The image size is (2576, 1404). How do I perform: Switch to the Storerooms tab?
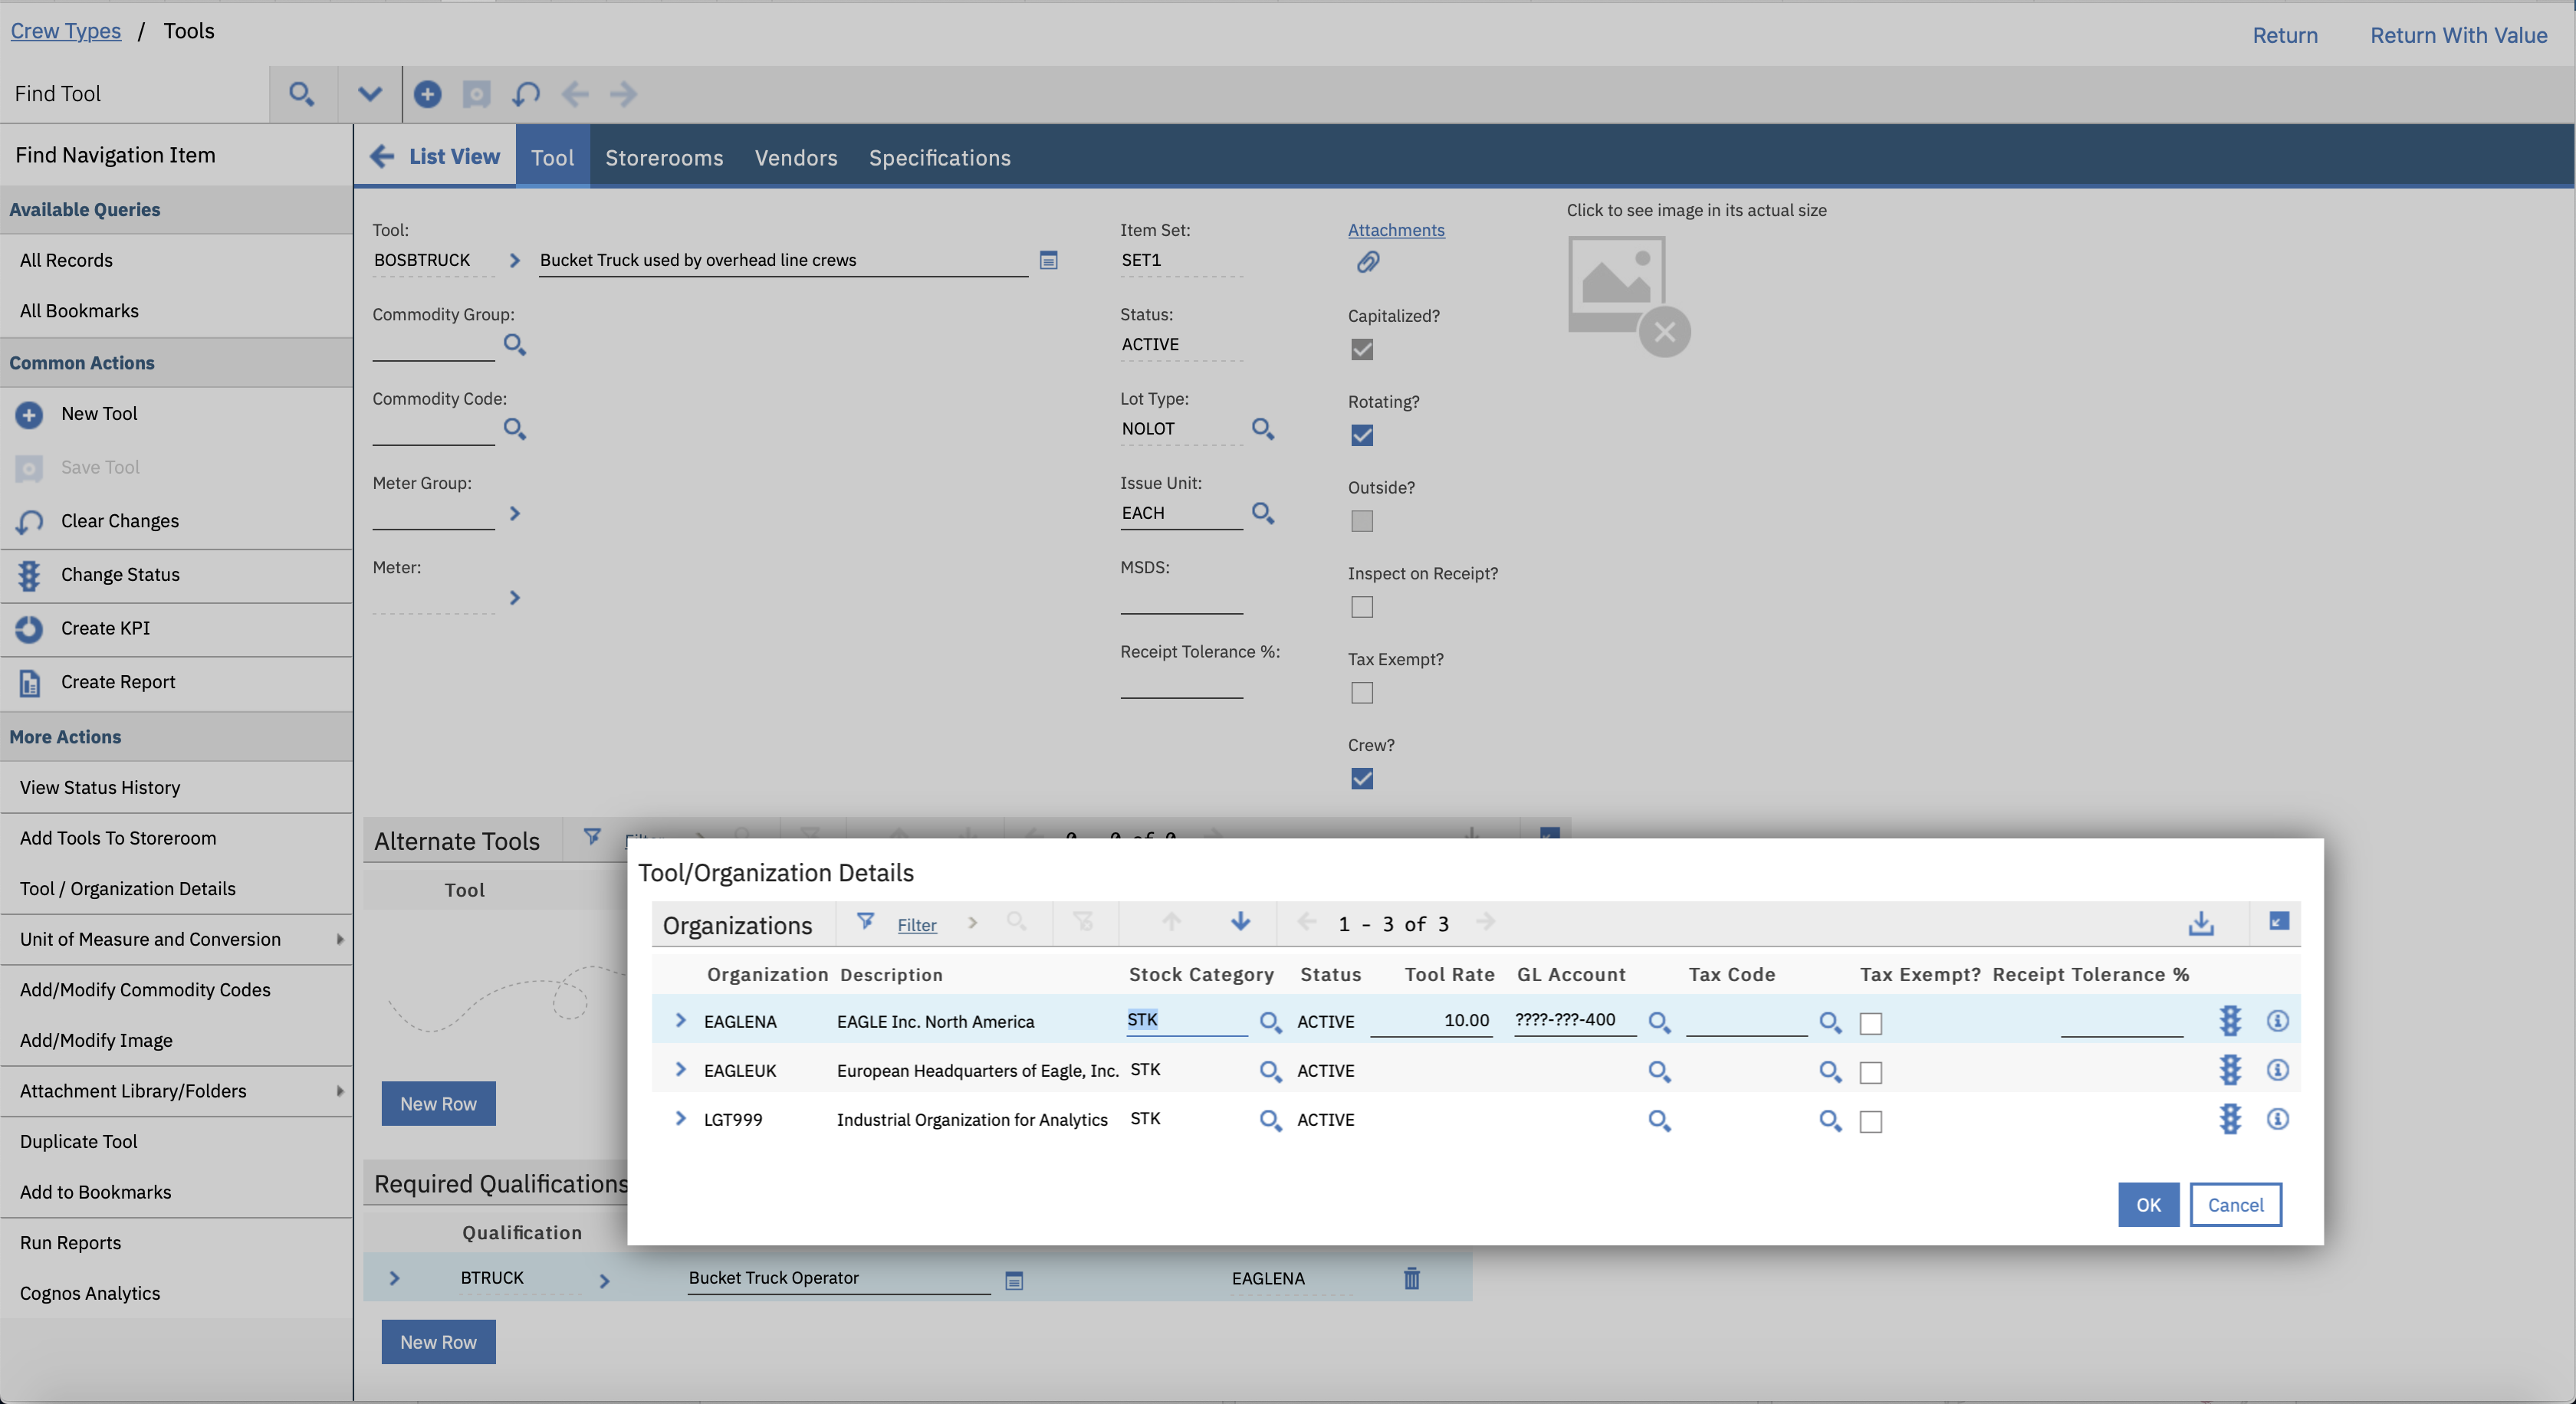pyautogui.click(x=663, y=158)
